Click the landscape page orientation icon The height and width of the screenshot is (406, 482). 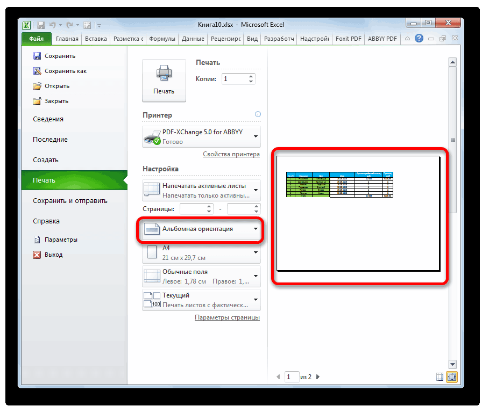tap(152, 229)
